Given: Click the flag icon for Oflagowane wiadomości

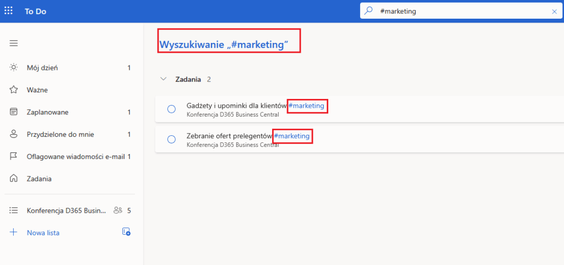Looking at the screenshot, I should [14, 157].
